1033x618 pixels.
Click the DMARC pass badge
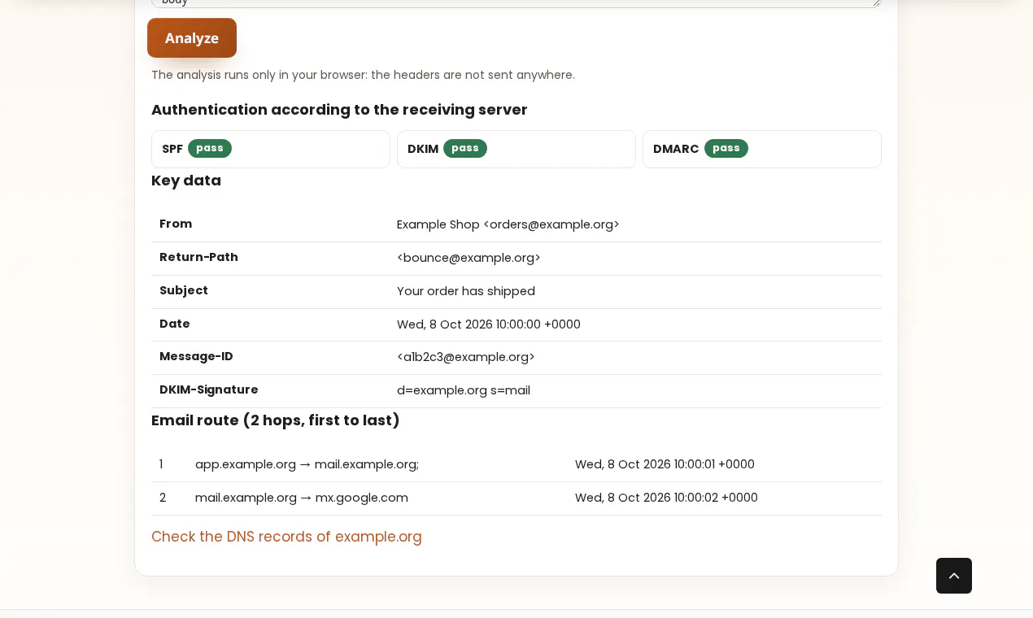(726, 148)
